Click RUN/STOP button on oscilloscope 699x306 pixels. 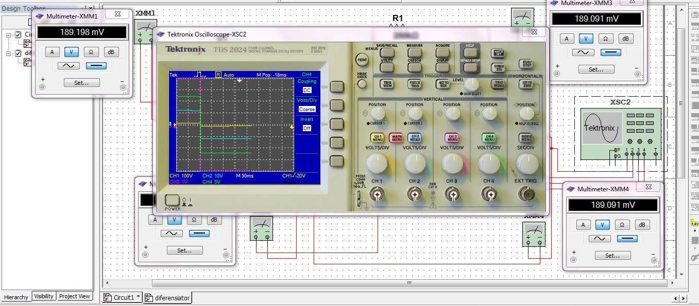point(526,64)
